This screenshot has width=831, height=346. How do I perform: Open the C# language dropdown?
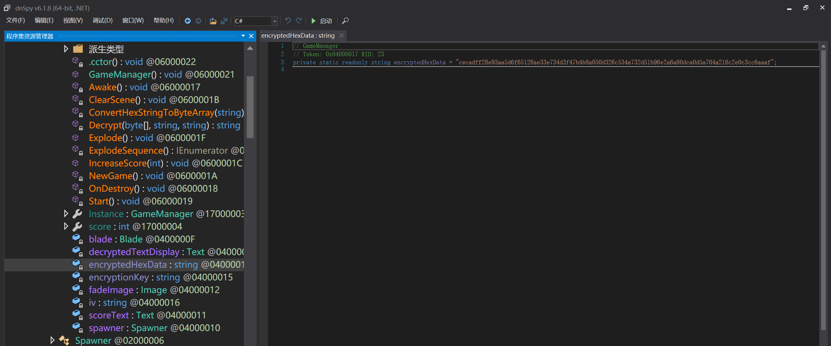coord(275,21)
